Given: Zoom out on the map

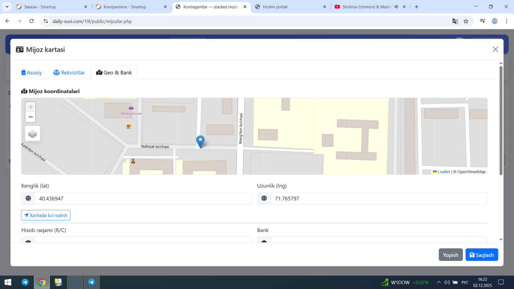Looking at the screenshot, I should 31,117.
